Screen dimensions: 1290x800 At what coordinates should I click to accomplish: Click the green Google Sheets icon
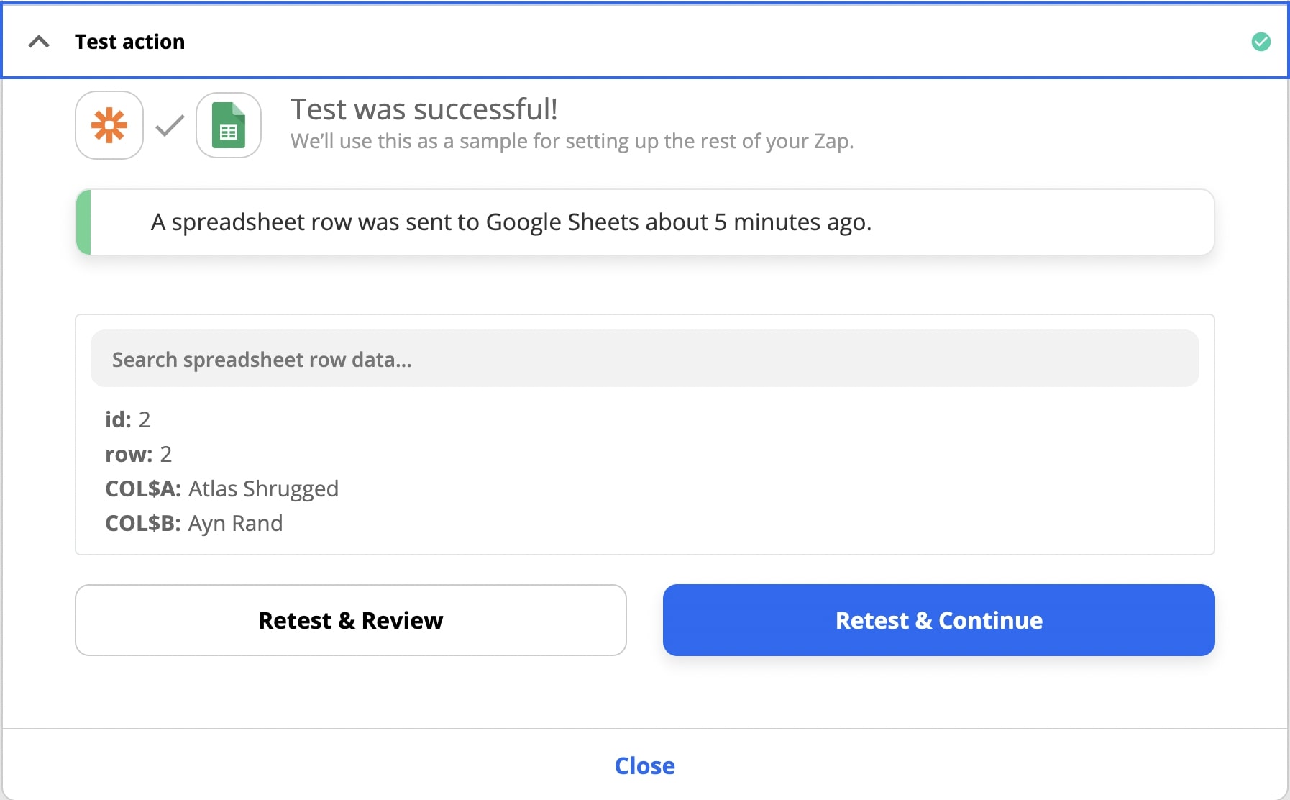[229, 125]
